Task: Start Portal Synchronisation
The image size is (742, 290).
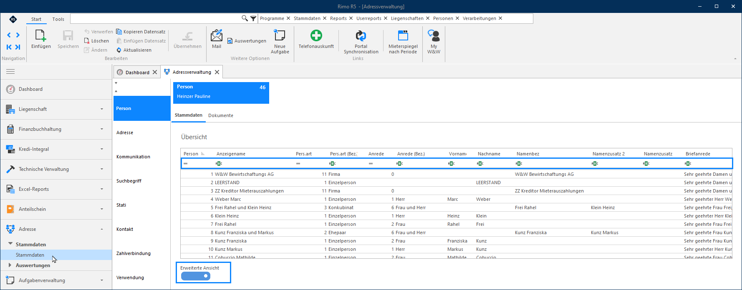Action: (361, 42)
